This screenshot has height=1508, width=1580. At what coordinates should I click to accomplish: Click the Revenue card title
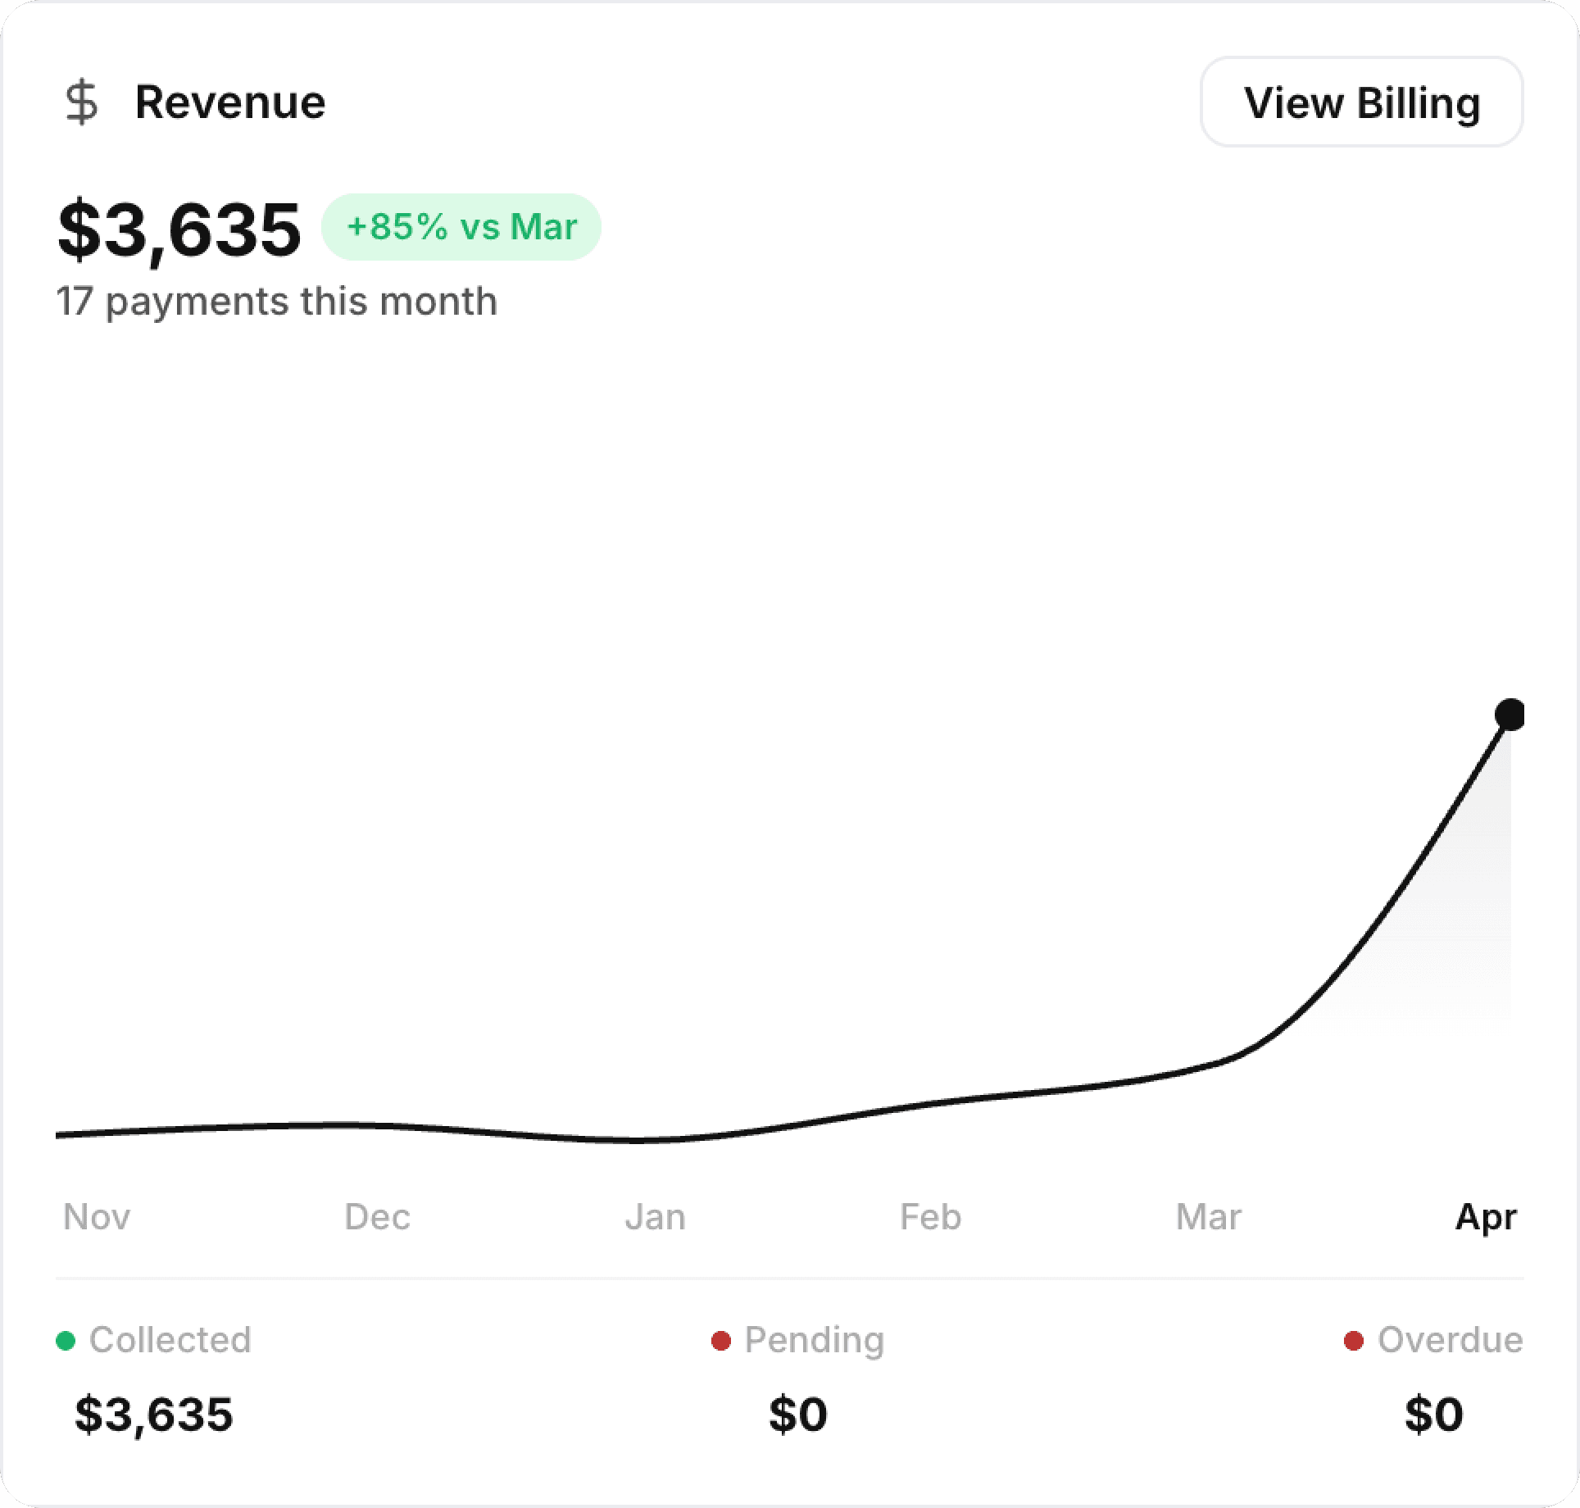point(230,102)
